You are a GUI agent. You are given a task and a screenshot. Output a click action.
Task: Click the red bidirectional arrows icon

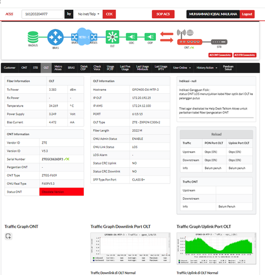tap(166, 37)
